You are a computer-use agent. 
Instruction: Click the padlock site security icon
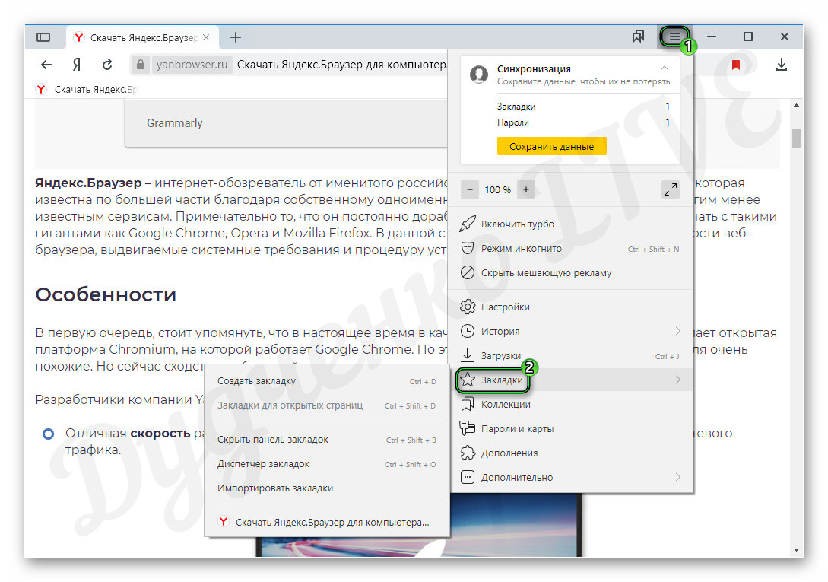(x=140, y=65)
